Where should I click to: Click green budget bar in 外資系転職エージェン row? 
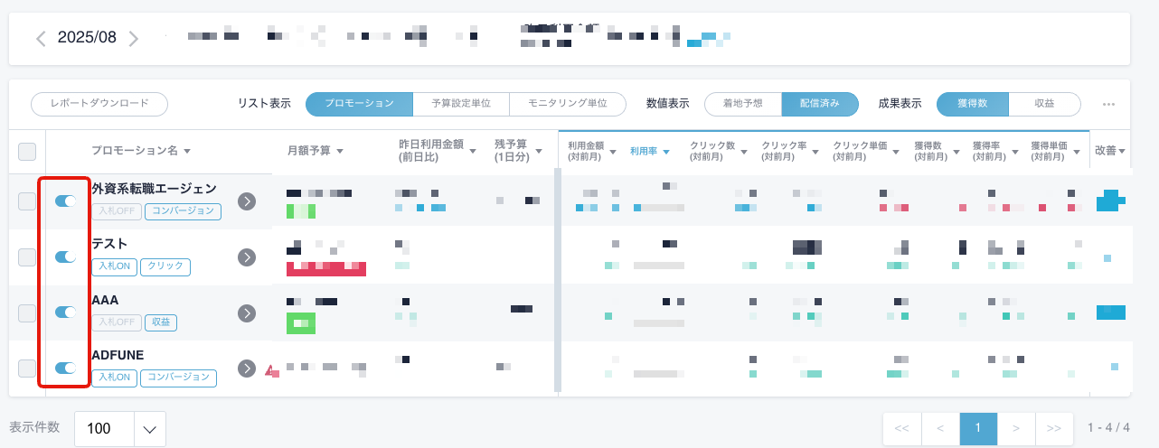301,211
